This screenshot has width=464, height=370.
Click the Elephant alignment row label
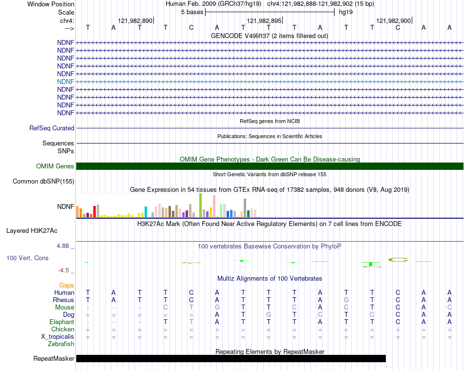[62, 322]
